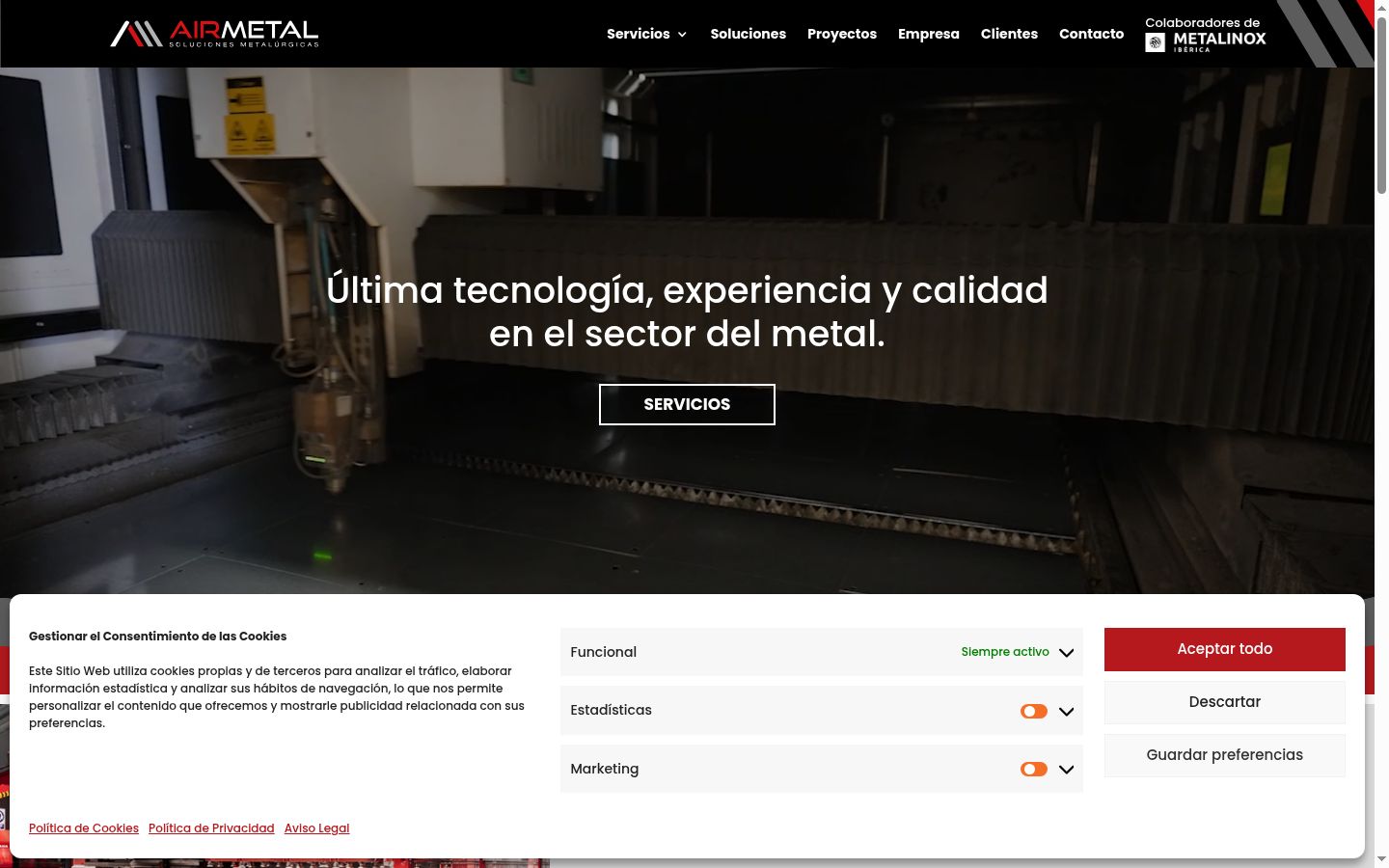Click the Airmetal logo in header
Viewport: 1389px width, 868px height.
click(x=214, y=34)
